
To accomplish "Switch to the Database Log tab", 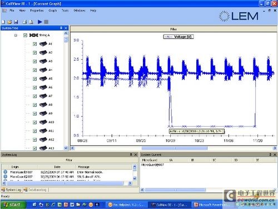I will tap(35, 189).
